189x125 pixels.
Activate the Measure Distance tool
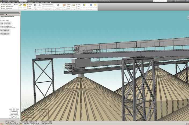coord(74,6)
